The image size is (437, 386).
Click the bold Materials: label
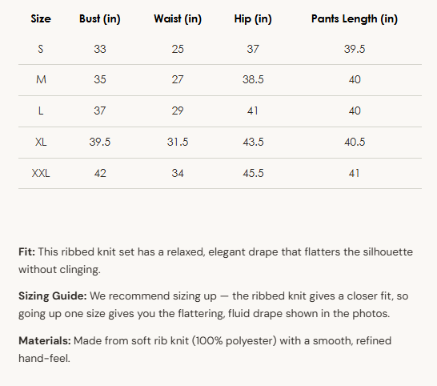[x=45, y=340]
